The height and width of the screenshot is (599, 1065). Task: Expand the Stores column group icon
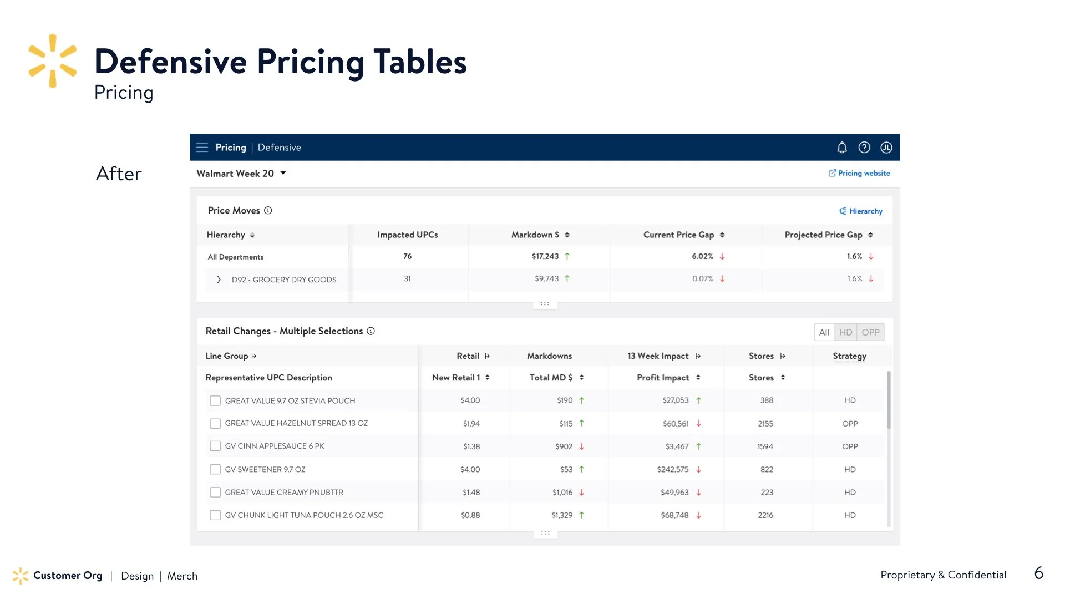coord(783,356)
